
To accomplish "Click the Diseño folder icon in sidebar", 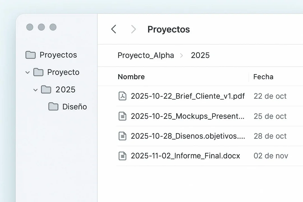I will (53, 107).
